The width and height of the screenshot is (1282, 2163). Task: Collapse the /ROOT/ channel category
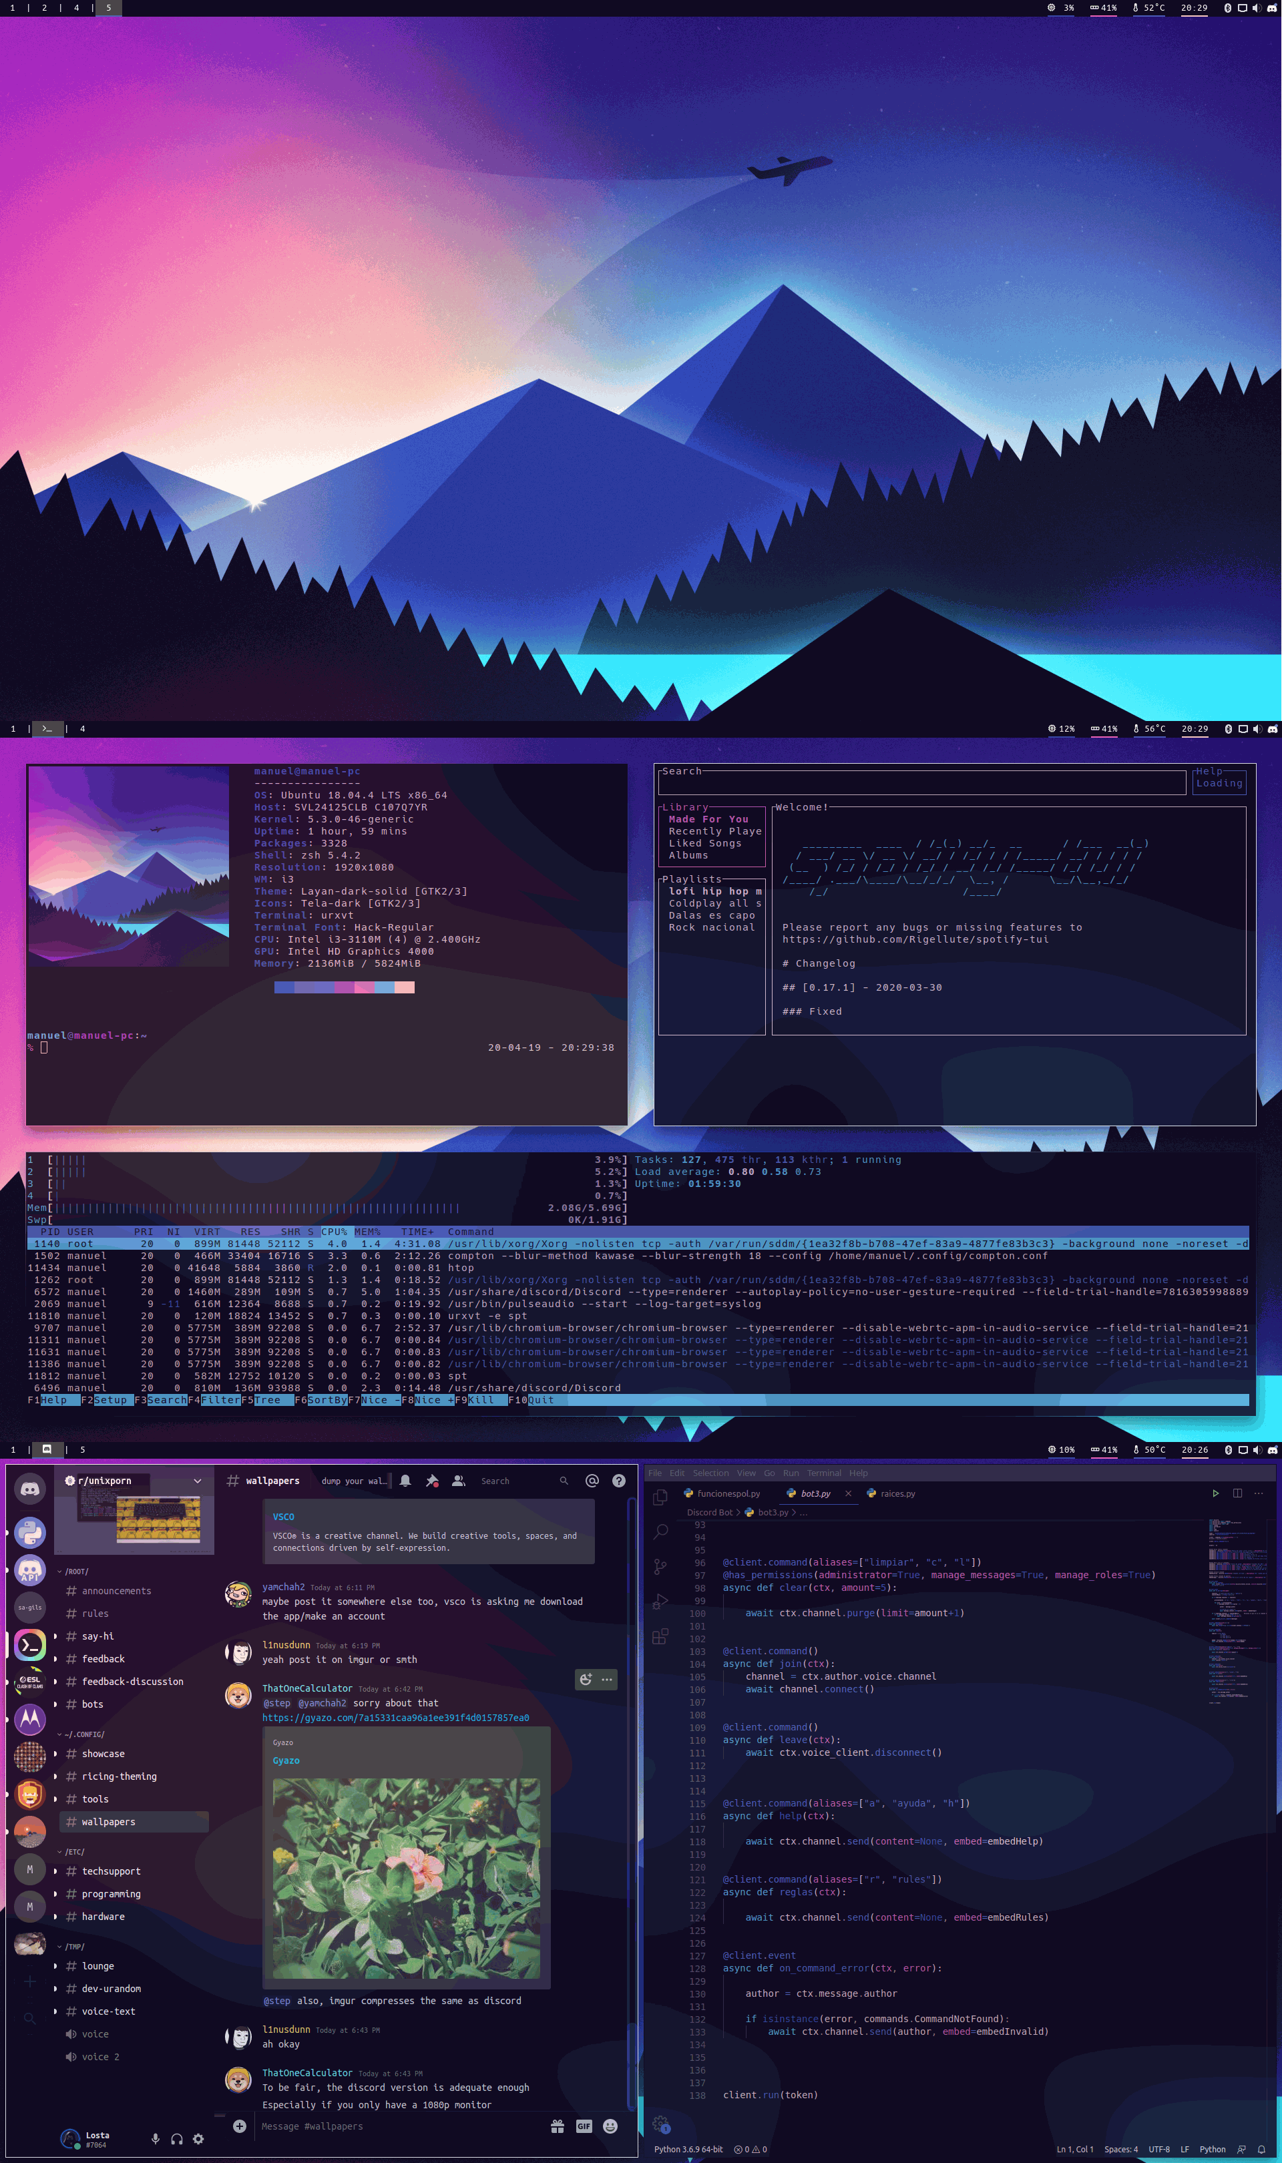[x=73, y=1572]
